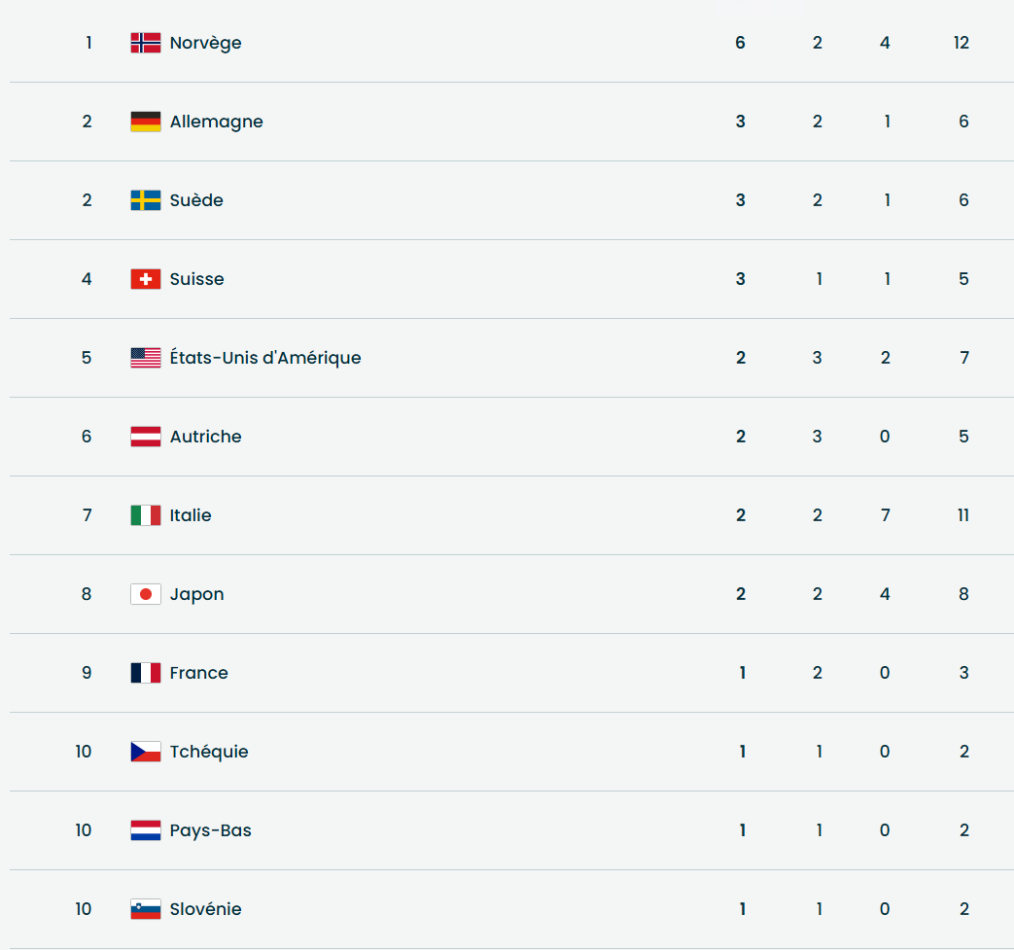The height and width of the screenshot is (950, 1014).
Task: Click the Sweden flag icon
Action: coord(146,200)
